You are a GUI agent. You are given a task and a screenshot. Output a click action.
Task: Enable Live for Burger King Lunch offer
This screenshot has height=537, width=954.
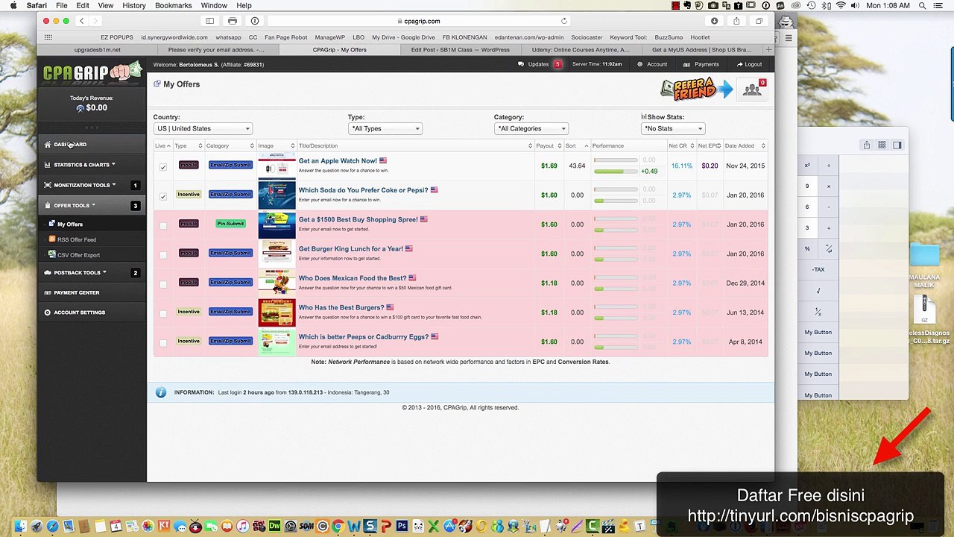[163, 254]
